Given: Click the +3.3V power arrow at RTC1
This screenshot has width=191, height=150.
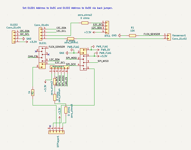Looking at the screenshot, I should [x=94, y=32].
